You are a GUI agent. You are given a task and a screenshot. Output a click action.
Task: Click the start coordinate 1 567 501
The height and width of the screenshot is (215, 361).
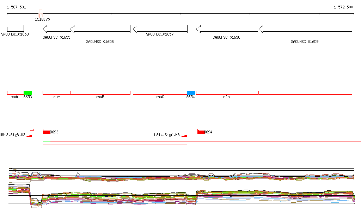[16, 7]
